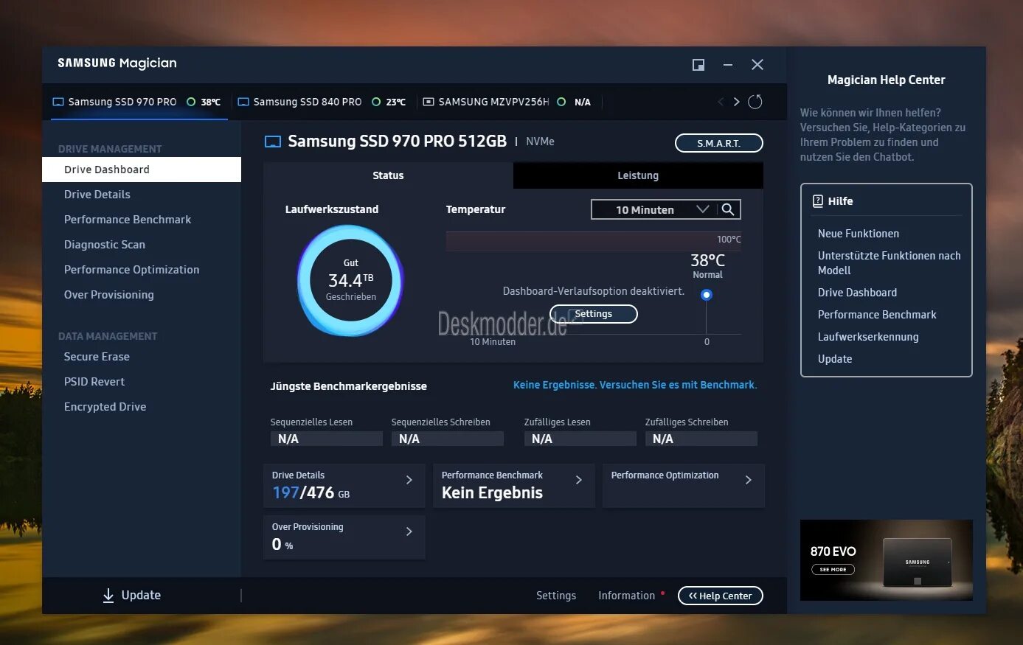Open 'Drive Dashboard' help topic
Screen dimensions: 1023x645
coord(857,293)
